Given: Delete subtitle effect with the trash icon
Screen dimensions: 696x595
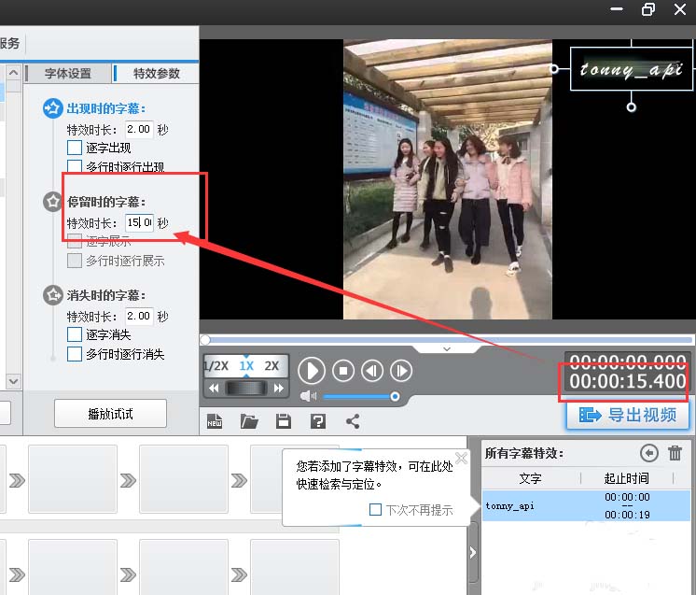Looking at the screenshot, I should pos(675,453).
